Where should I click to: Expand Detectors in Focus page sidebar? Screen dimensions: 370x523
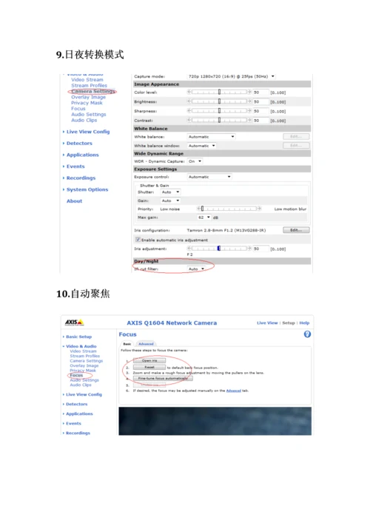click(x=76, y=404)
